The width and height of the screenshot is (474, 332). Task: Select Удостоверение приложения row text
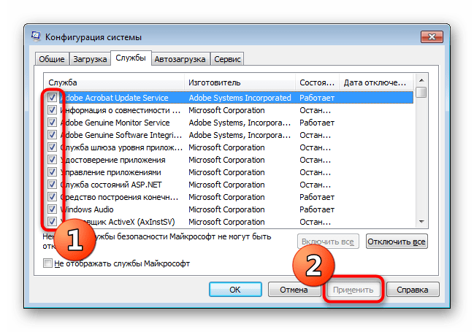[x=112, y=160]
